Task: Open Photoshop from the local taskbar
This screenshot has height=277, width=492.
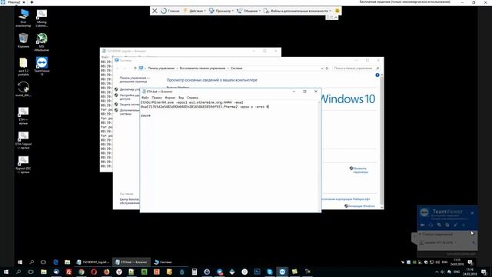Action: (x=257, y=272)
